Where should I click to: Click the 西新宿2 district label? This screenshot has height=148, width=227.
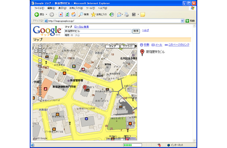[44, 110]
